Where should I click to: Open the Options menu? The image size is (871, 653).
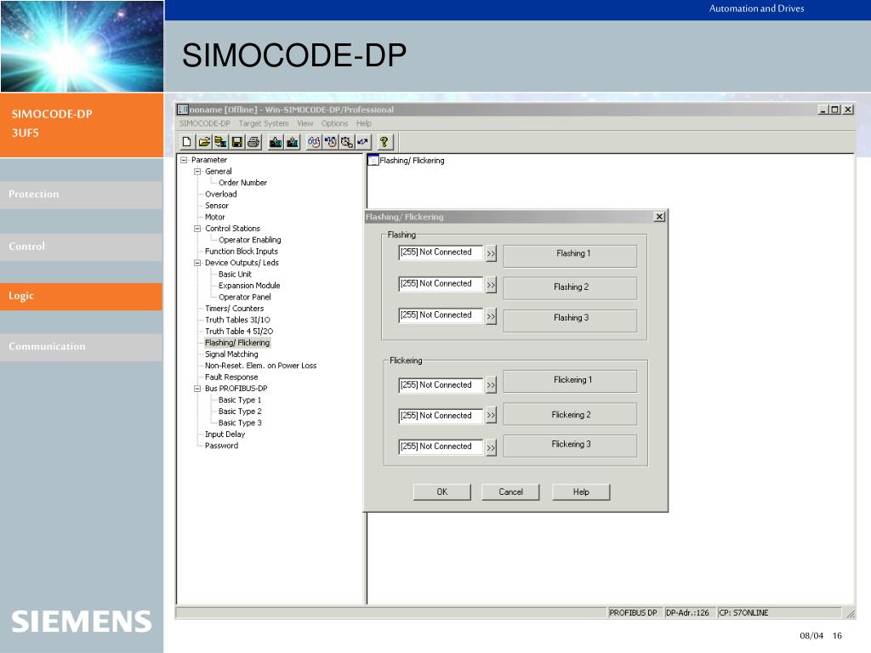[334, 123]
